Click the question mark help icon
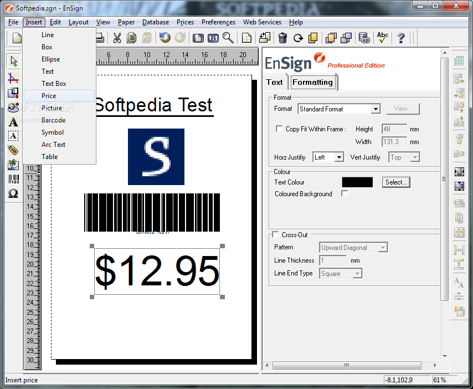This screenshot has height=389, width=473. pos(401,38)
